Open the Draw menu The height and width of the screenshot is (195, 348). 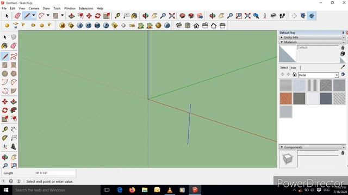click(46, 9)
